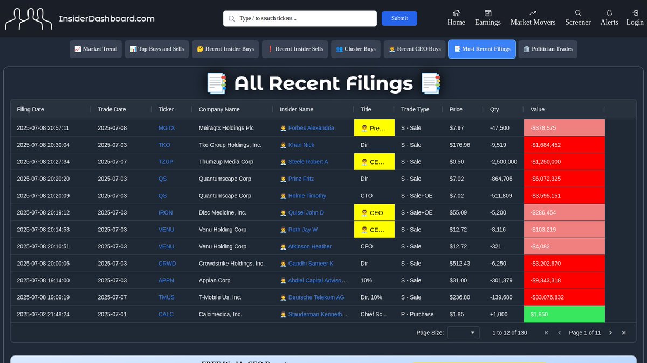Switch to Top Buys and Sells tab
The height and width of the screenshot is (363, 647).
[x=157, y=49]
